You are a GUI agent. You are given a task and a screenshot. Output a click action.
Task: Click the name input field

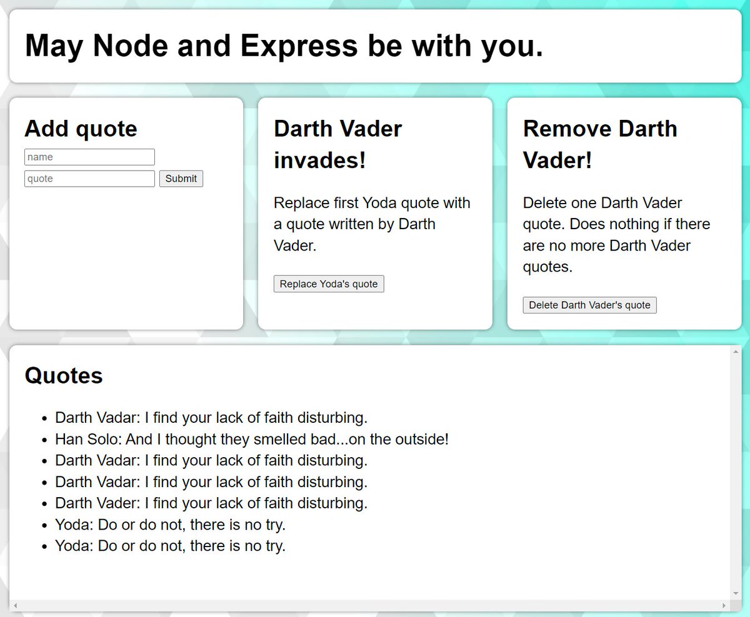[x=89, y=157]
